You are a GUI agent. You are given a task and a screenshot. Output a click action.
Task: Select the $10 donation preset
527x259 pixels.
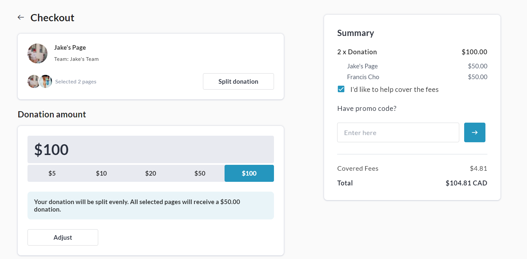[101, 173]
